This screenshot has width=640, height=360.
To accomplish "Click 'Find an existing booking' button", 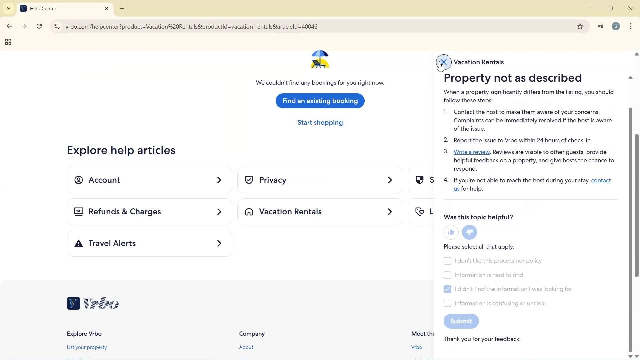I will [x=320, y=101].
